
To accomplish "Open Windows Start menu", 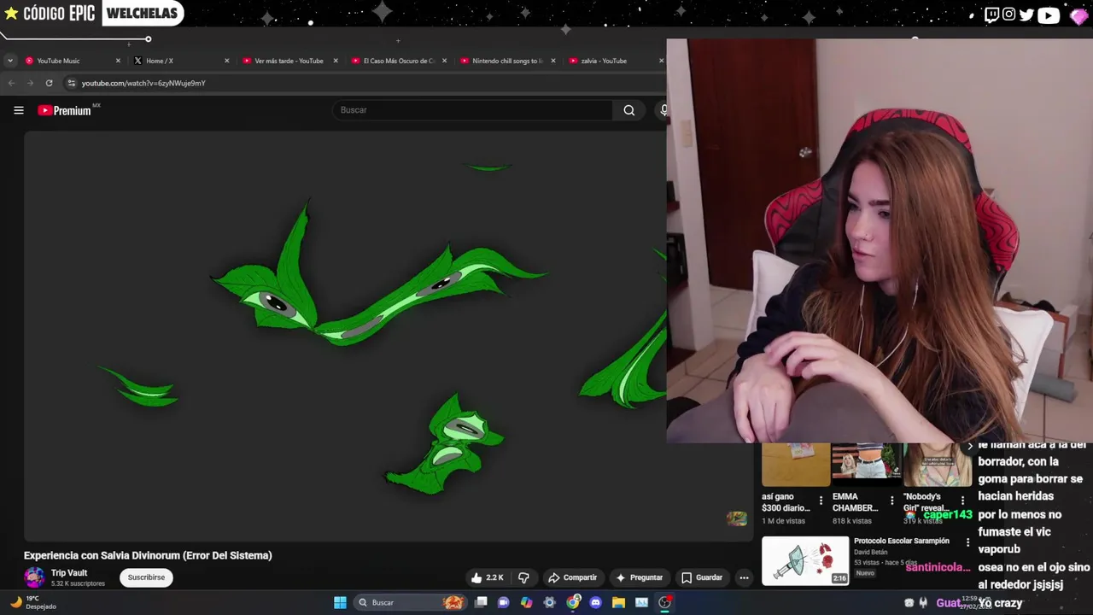I will [x=340, y=602].
